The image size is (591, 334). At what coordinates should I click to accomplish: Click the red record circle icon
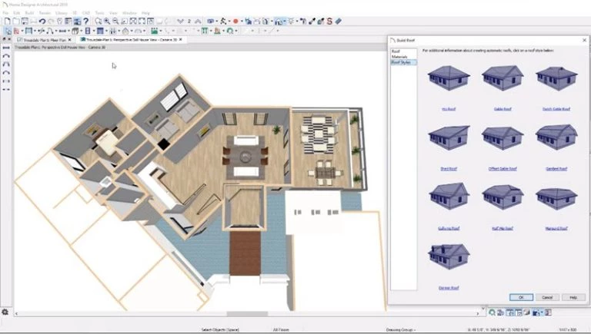pos(235,21)
